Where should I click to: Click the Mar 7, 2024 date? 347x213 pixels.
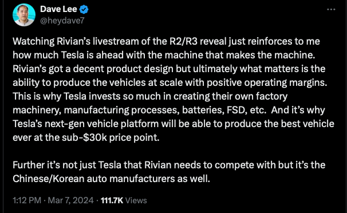coord(70,200)
